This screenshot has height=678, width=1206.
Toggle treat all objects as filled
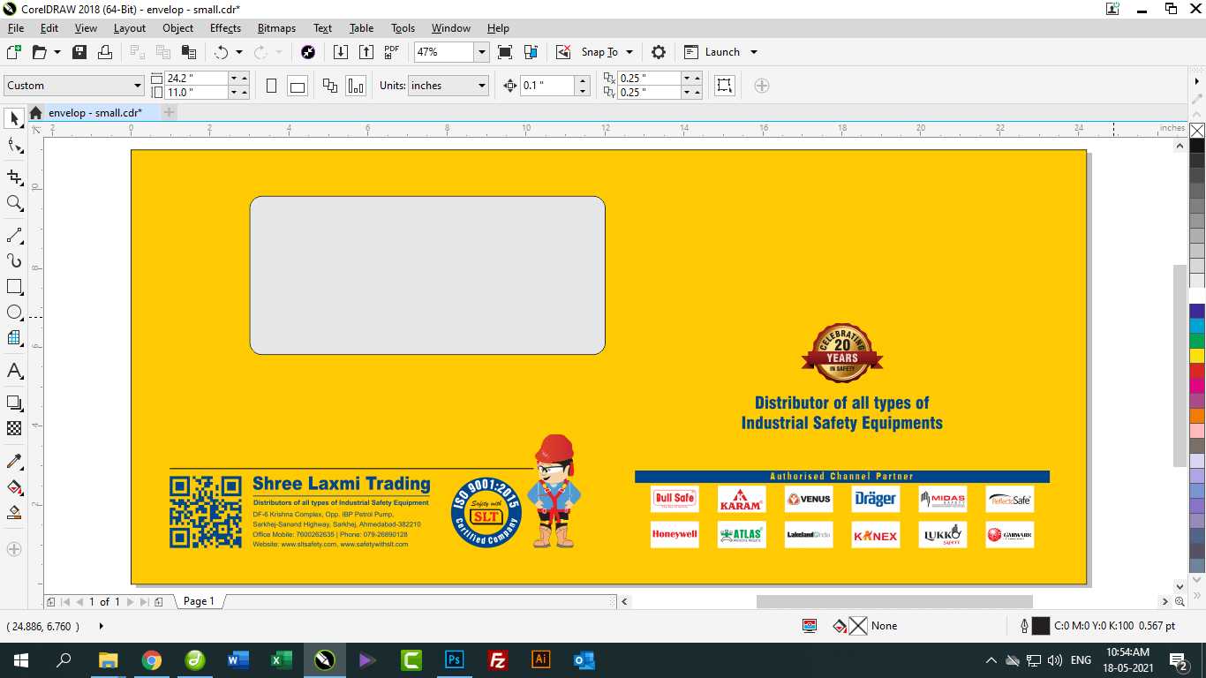[x=725, y=86]
